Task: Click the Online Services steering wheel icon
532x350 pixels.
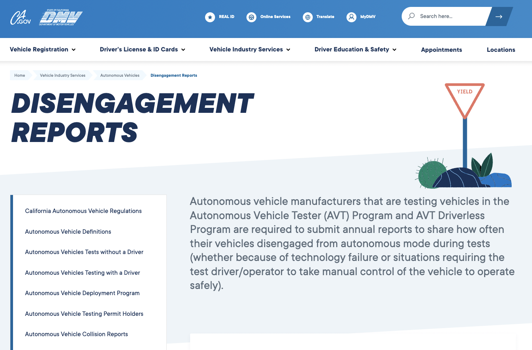Action: coord(251,17)
